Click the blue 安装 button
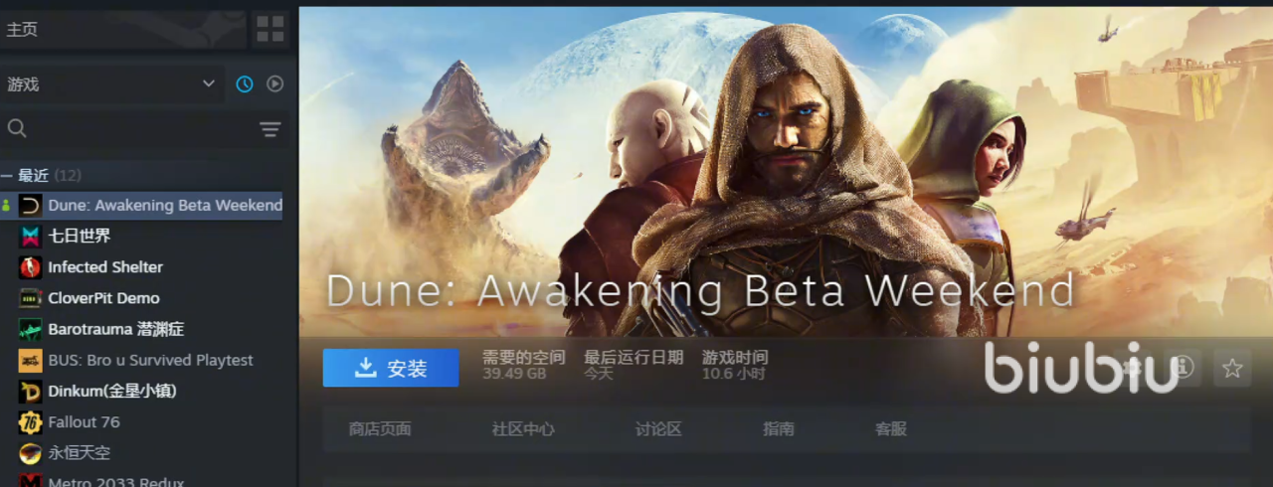 [x=391, y=368]
